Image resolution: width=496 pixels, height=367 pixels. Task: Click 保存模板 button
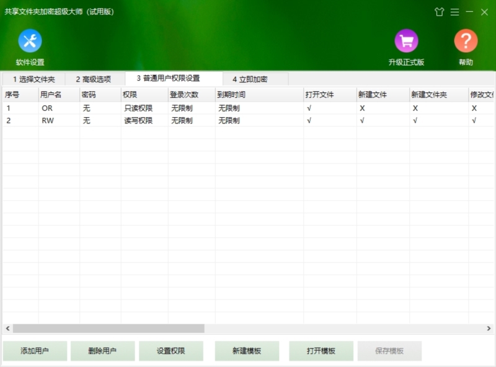tap(389, 350)
